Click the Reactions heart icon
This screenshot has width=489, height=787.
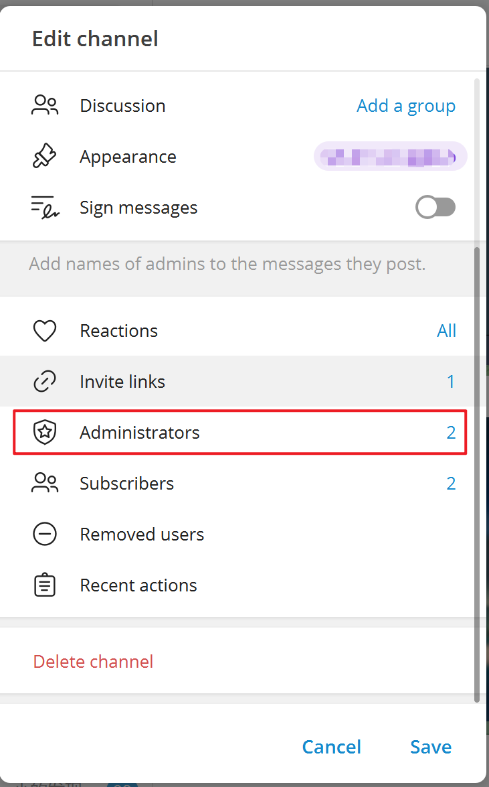tap(45, 331)
